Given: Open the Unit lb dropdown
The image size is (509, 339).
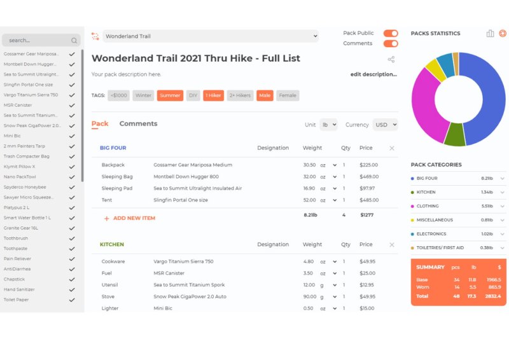Looking at the screenshot, I should (x=328, y=125).
